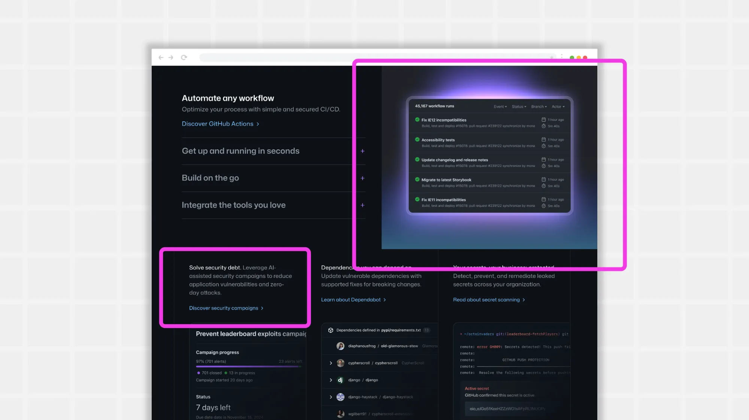Click green check beside Migrate to latest Storybook
The image size is (749, 420).
417,180
